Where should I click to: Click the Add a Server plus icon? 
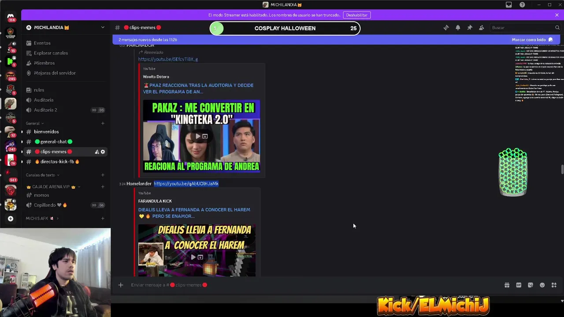click(x=11, y=218)
